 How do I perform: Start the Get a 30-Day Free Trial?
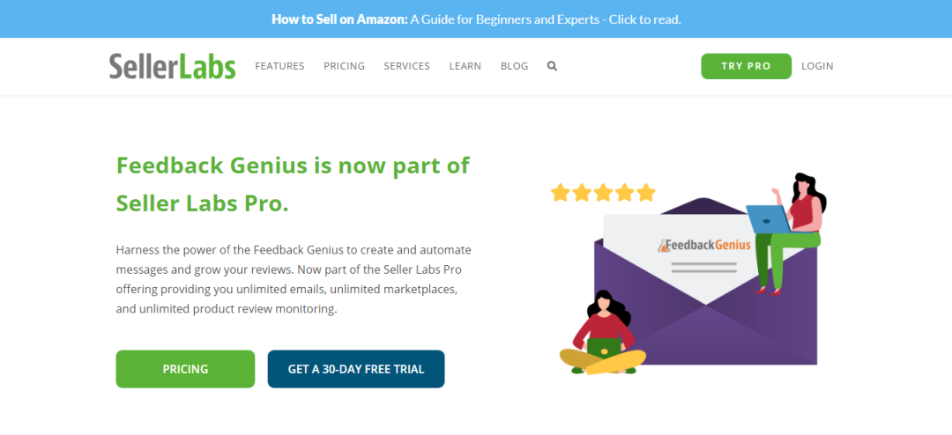click(x=356, y=369)
